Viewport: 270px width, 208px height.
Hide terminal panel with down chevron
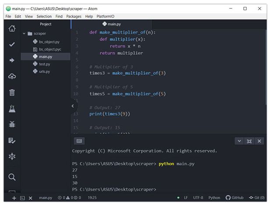point(239,141)
